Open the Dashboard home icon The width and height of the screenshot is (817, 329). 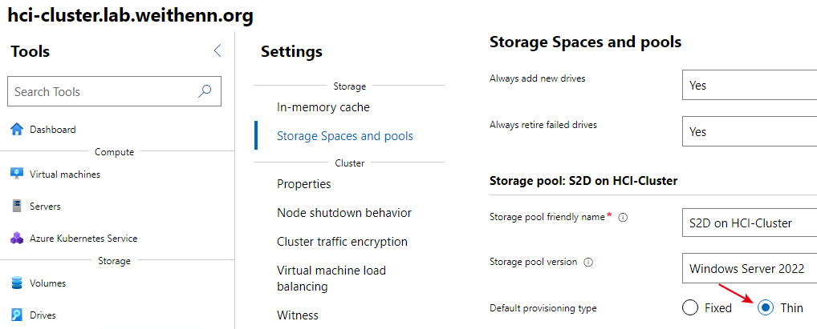[17, 130]
